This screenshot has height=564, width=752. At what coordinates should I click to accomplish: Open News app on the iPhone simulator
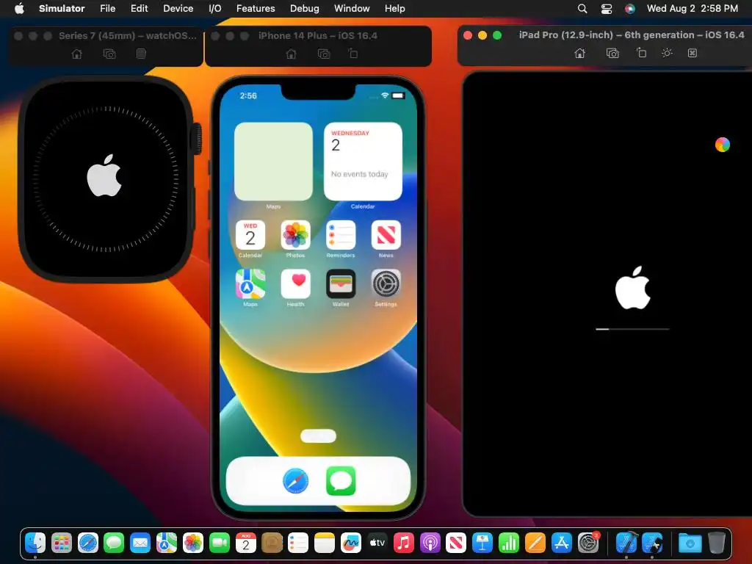tap(386, 235)
